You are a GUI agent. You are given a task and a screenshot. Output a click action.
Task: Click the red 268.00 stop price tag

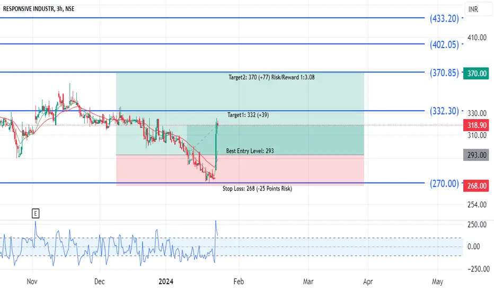click(476, 186)
